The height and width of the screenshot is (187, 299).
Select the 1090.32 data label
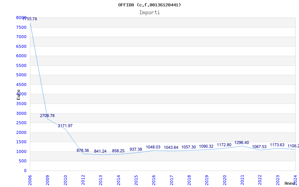click(206, 146)
